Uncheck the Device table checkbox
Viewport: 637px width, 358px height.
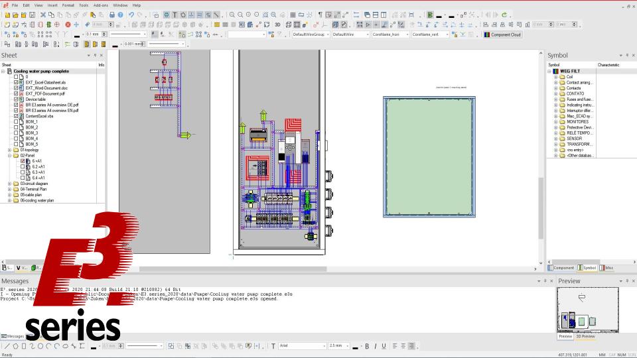(16, 99)
